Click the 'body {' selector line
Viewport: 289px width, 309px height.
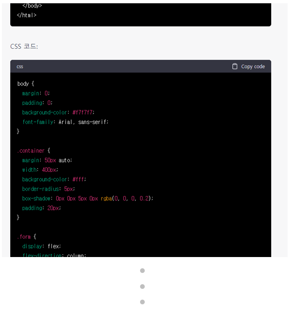(x=26, y=84)
